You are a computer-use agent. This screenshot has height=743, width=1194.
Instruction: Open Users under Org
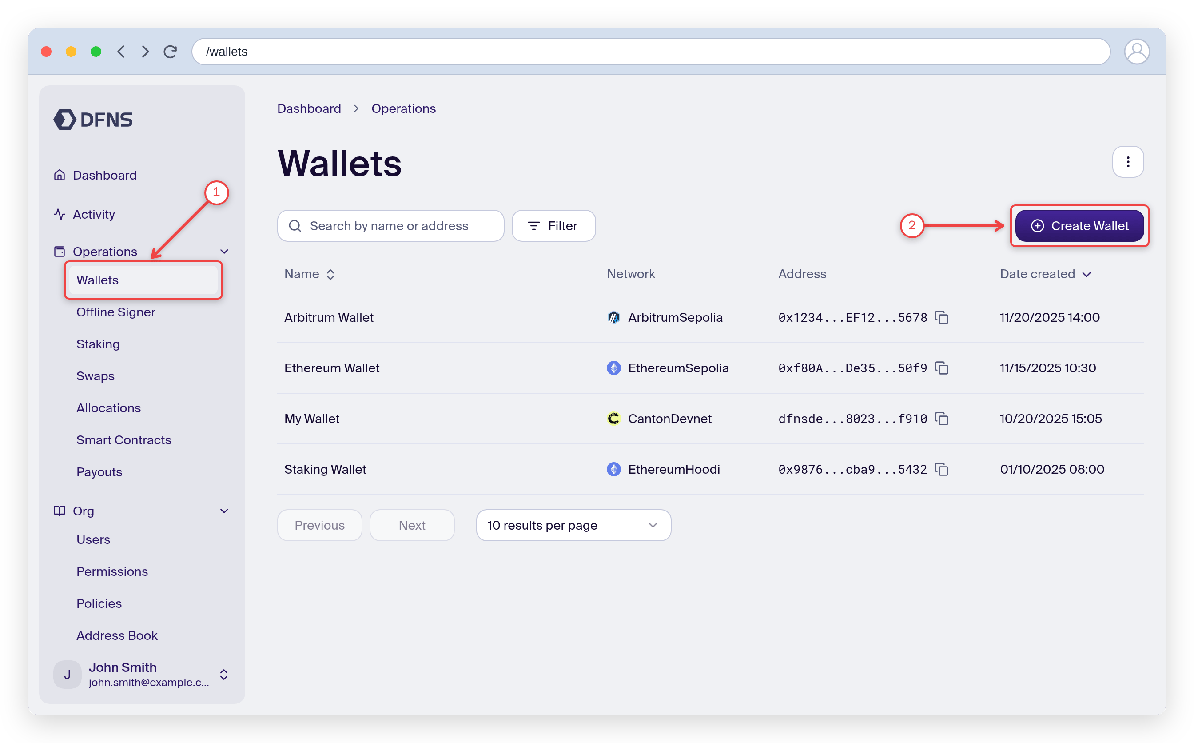[x=93, y=539]
